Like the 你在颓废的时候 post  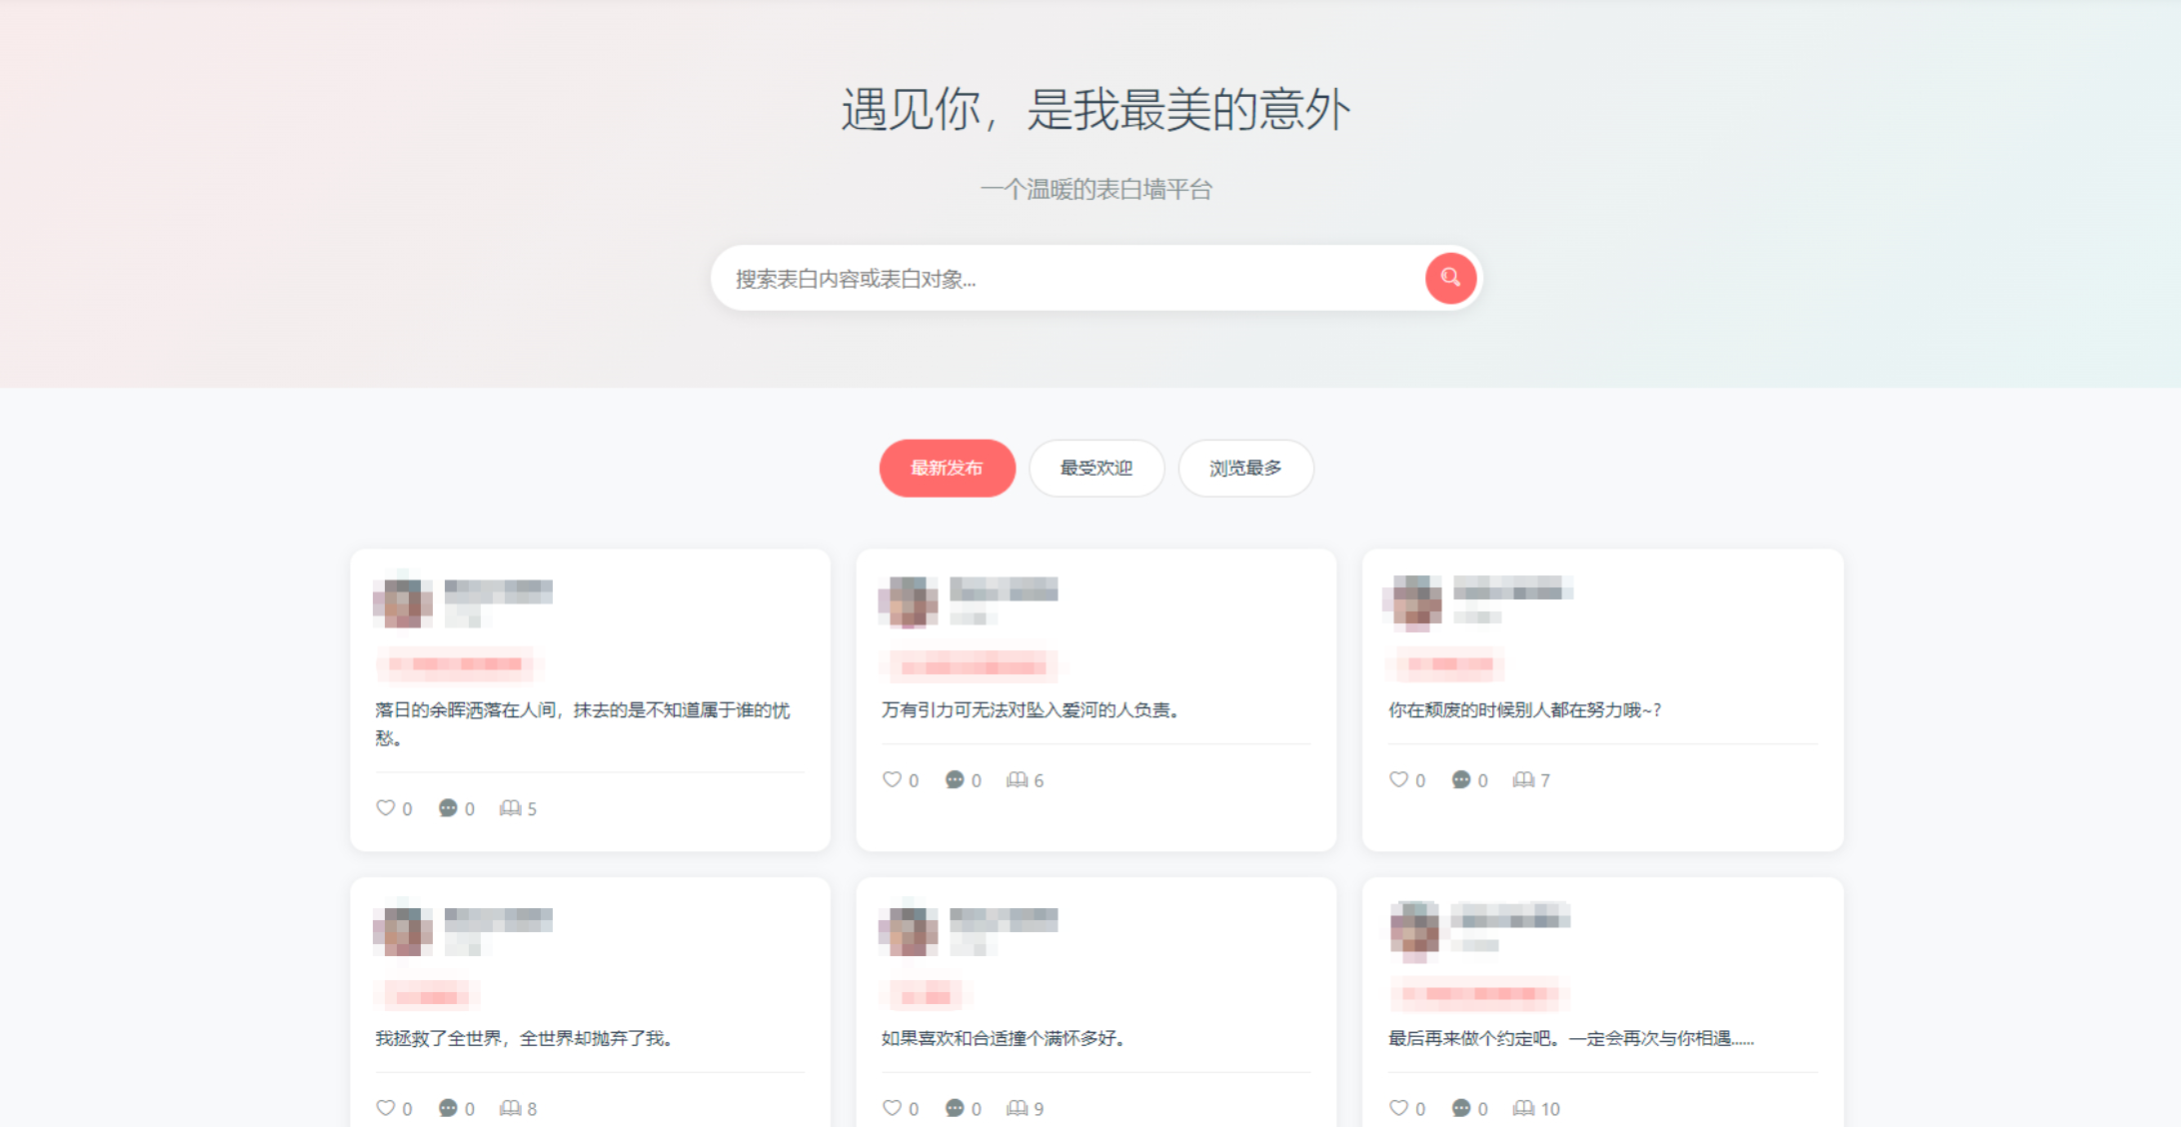click(x=1398, y=779)
